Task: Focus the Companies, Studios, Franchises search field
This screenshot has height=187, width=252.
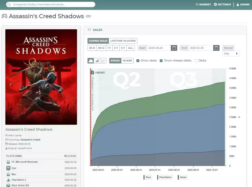Action: 51,4
